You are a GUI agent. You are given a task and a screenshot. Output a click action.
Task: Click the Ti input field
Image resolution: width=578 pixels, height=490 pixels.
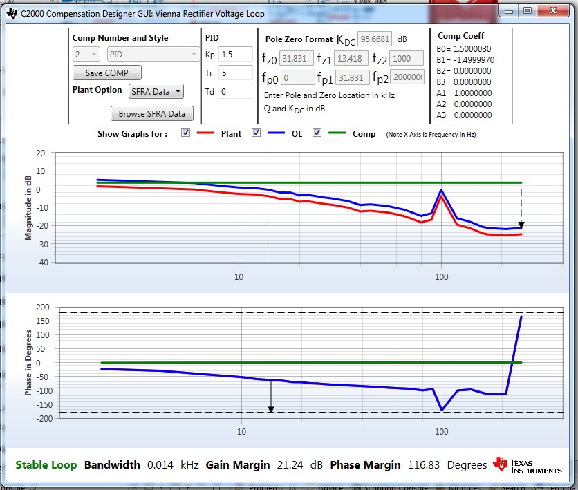tap(236, 73)
